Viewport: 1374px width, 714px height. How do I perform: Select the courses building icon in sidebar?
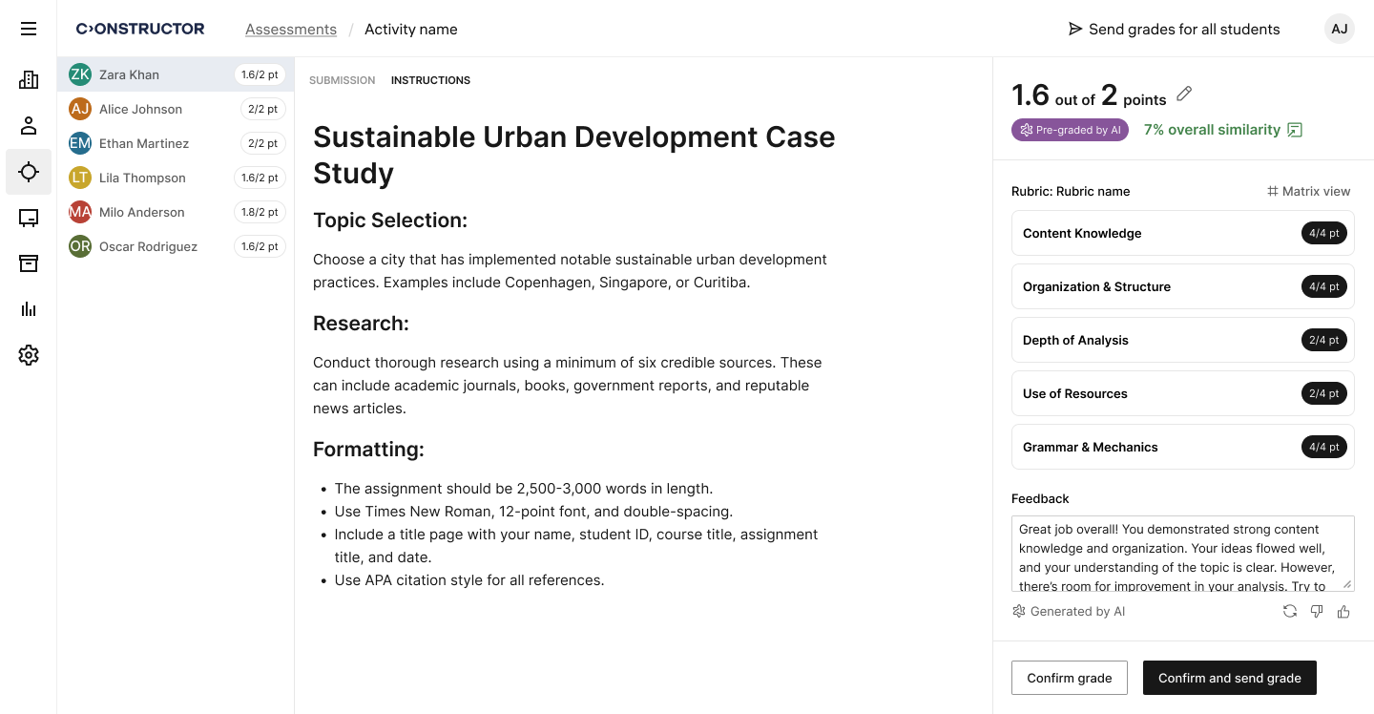(29, 80)
